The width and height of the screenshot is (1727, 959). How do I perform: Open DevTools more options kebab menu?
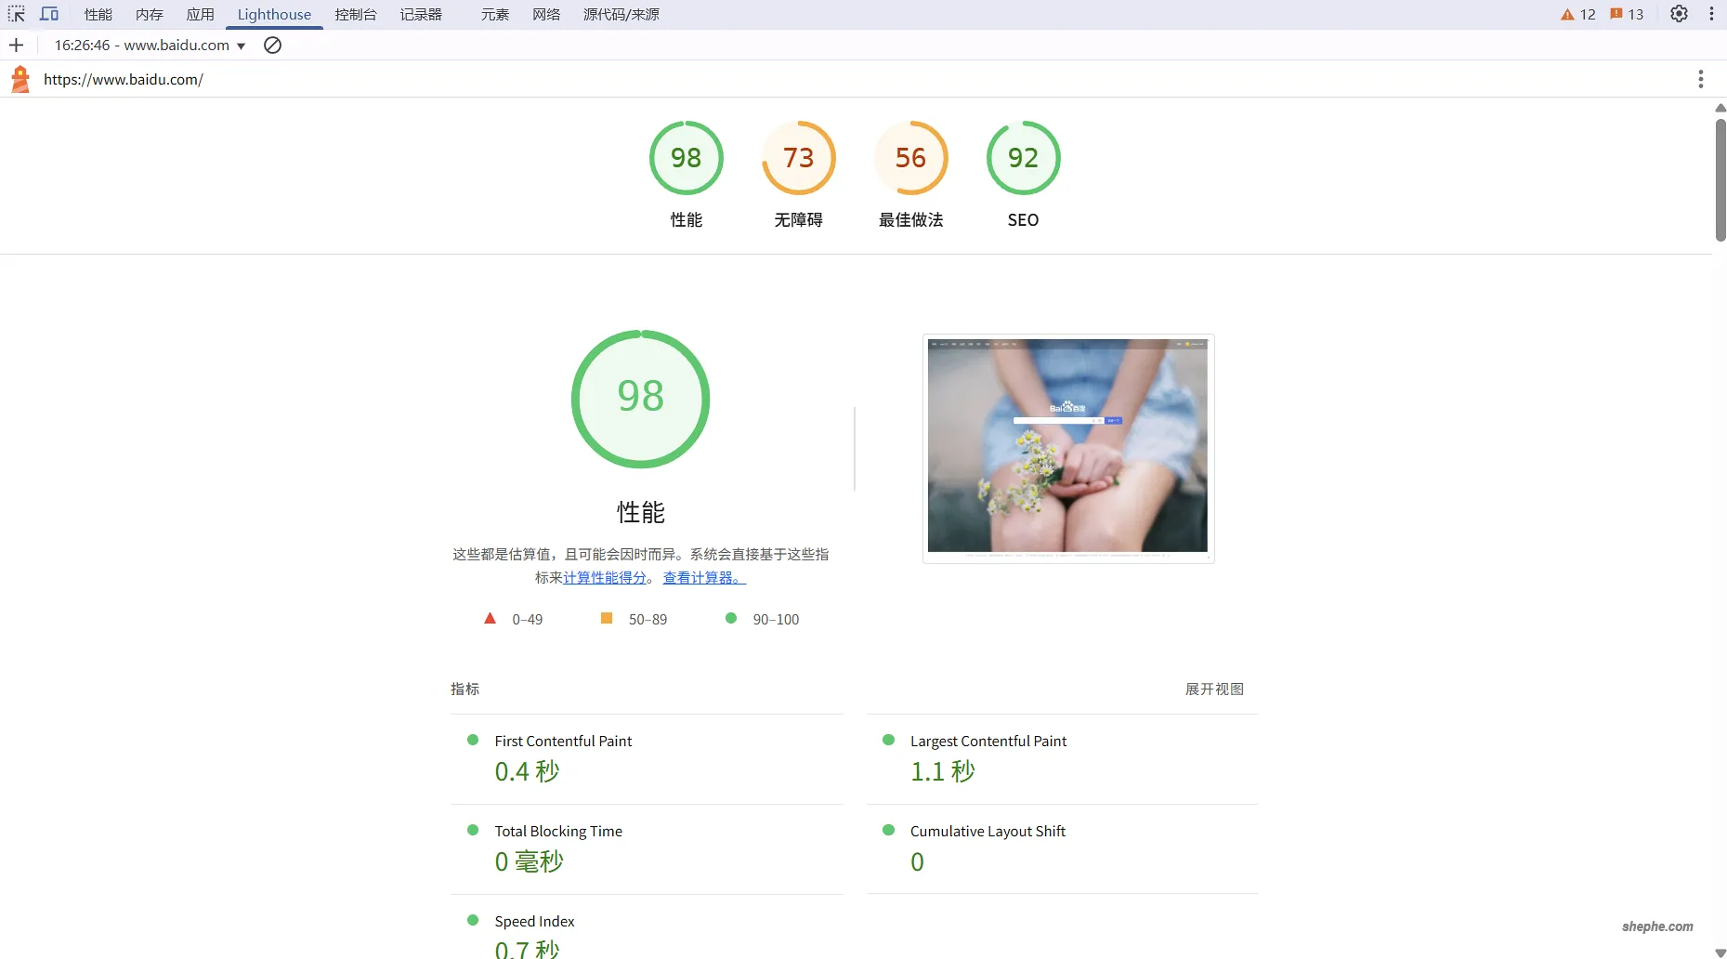click(1711, 14)
